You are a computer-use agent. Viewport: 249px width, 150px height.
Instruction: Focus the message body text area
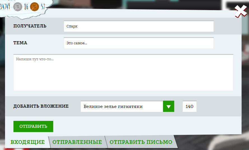[123, 72]
